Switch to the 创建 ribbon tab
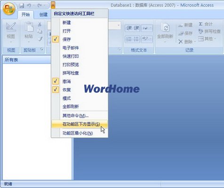 [43, 15]
